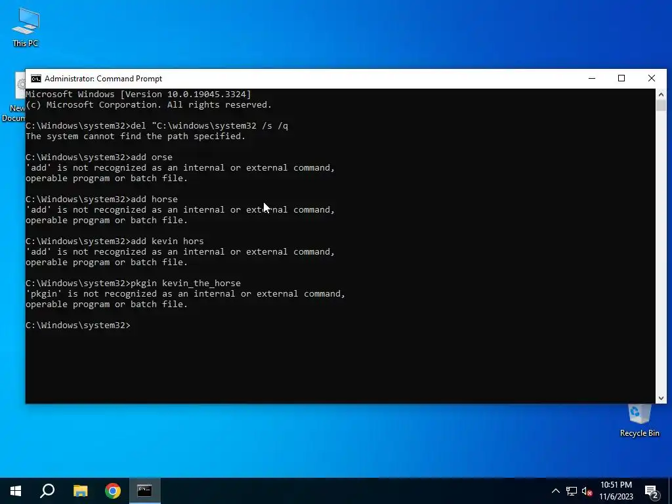Open the notification center icon
The height and width of the screenshot is (504, 672).
point(652,491)
